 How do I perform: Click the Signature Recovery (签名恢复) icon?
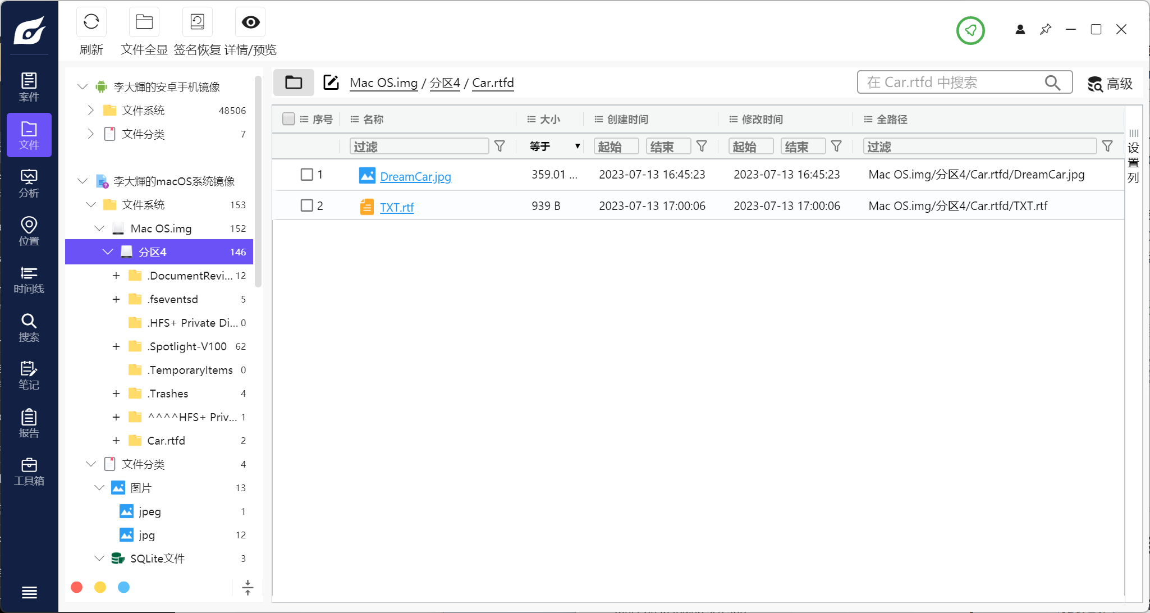pos(197,22)
